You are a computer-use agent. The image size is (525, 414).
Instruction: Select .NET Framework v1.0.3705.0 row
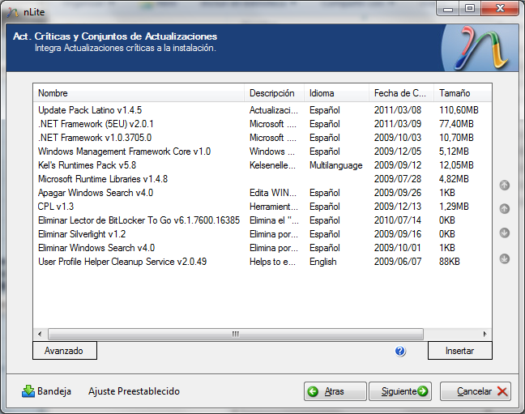click(x=262, y=138)
